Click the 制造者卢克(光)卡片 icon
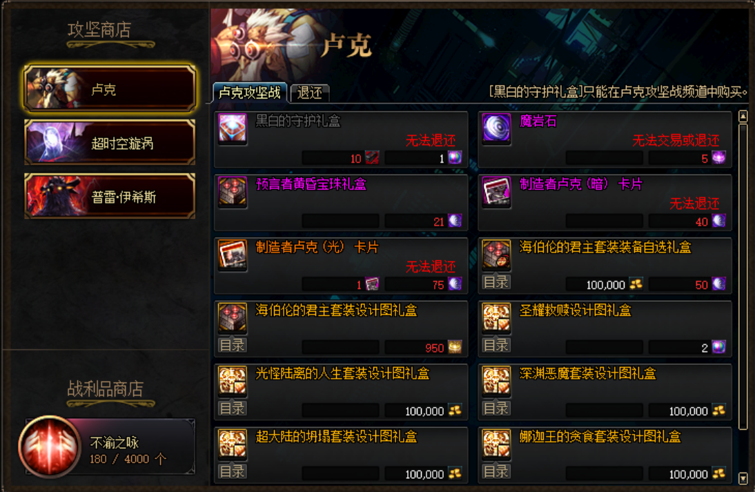 tap(233, 254)
